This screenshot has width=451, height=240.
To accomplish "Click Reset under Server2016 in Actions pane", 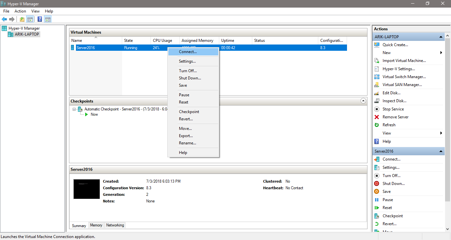I will pyautogui.click(x=387, y=208).
